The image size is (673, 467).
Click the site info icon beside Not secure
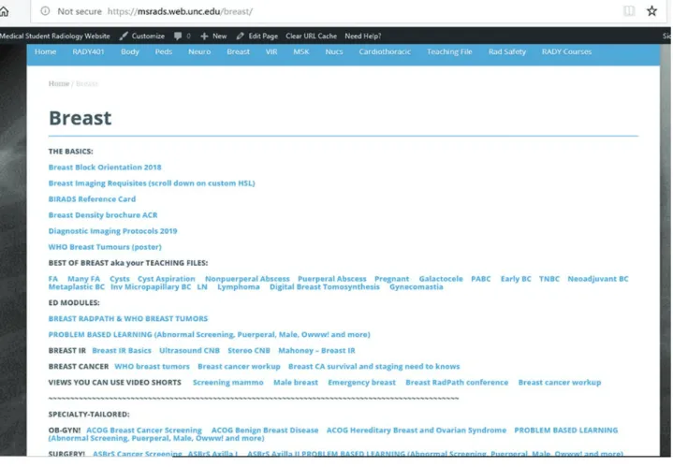pos(45,11)
